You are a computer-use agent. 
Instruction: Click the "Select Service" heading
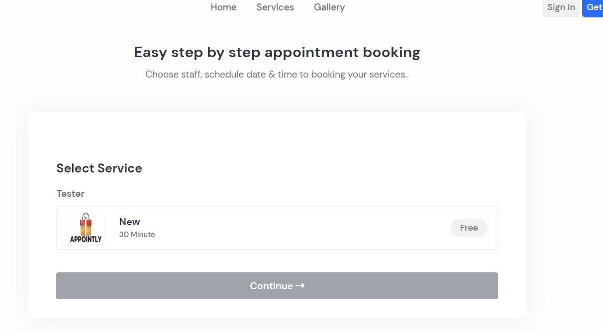tap(99, 168)
